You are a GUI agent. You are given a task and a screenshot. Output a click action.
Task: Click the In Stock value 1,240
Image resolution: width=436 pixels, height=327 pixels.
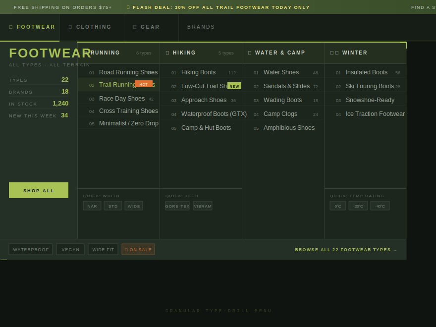click(x=60, y=104)
